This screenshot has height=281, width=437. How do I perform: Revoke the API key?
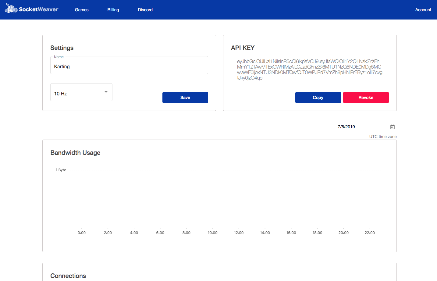tap(366, 97)
